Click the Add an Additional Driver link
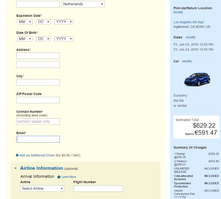The height and width of the screenshot is (199, 221). click(37, 155)
